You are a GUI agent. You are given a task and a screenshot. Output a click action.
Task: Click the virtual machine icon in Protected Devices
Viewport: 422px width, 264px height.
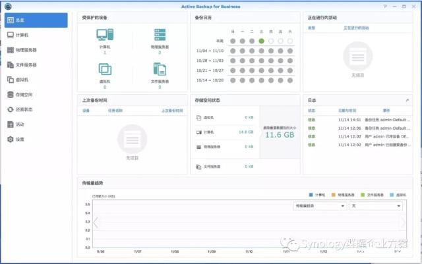tap(105, 69)
